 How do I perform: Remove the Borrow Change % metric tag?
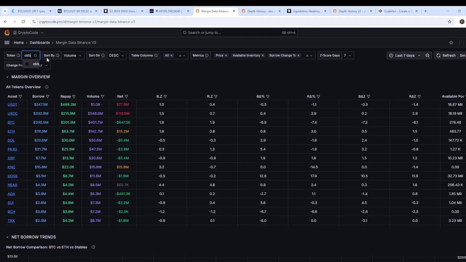tap(299, 56)
